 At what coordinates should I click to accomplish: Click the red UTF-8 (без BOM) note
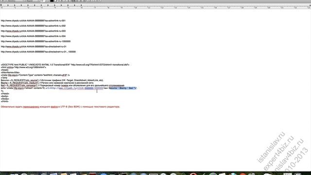pos(60,107)
